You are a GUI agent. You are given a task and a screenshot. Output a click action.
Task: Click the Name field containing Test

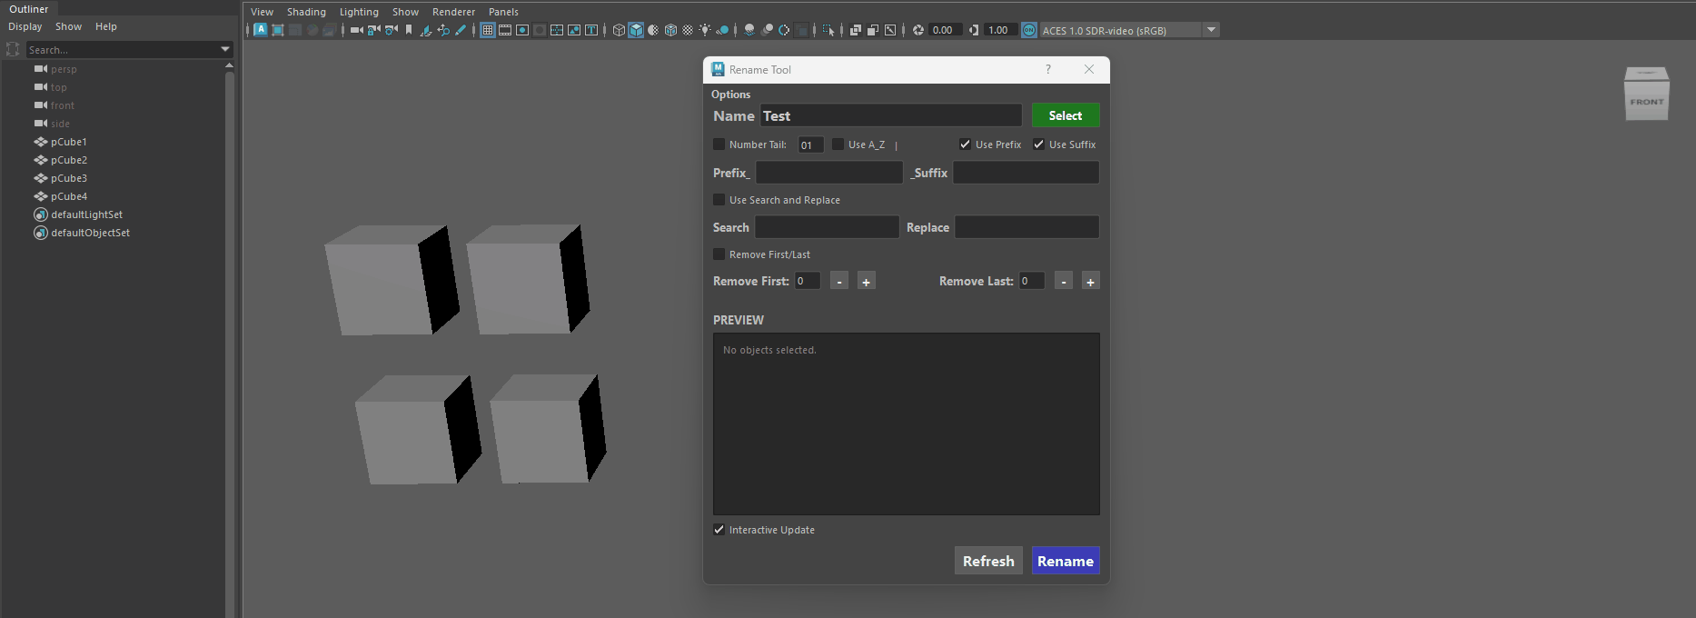click(x=891, y=115)
